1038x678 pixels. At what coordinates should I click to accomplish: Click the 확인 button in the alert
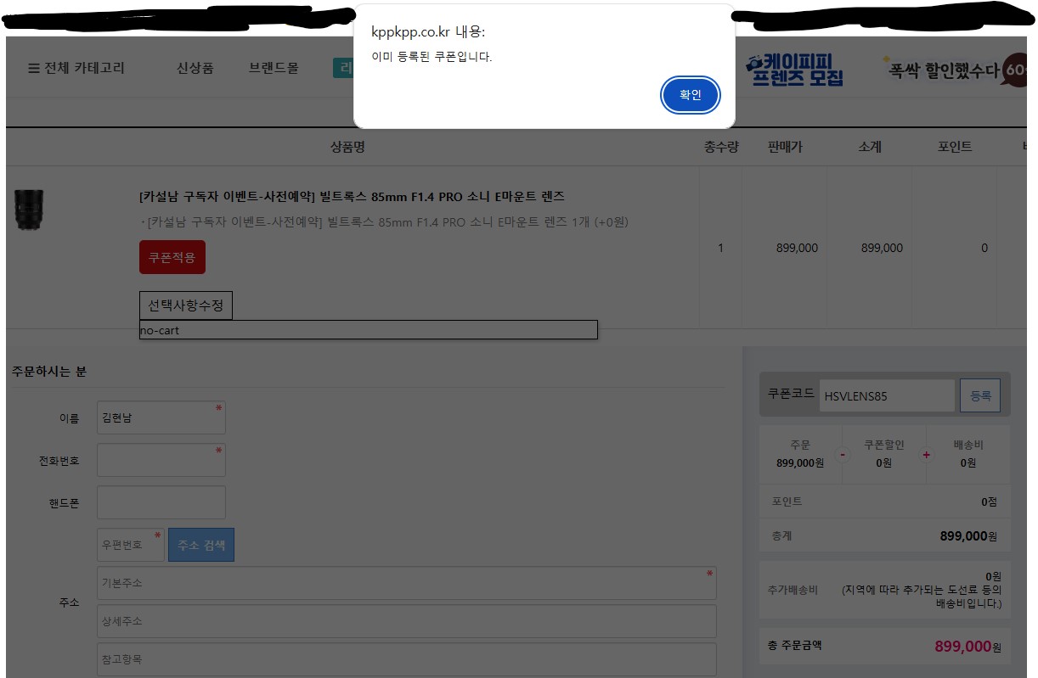pos(691,95)
